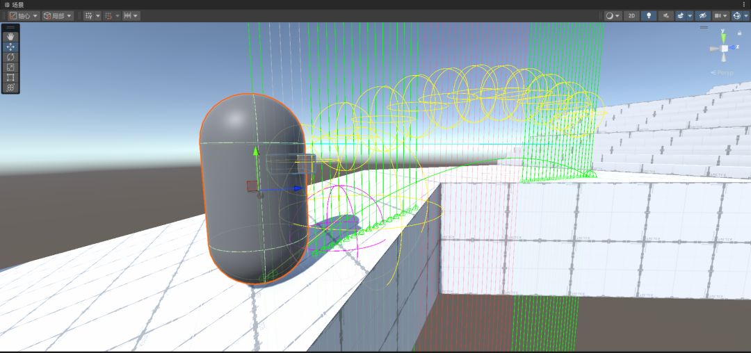
Task: Toggle gizmos display
Action: point(736,16)
